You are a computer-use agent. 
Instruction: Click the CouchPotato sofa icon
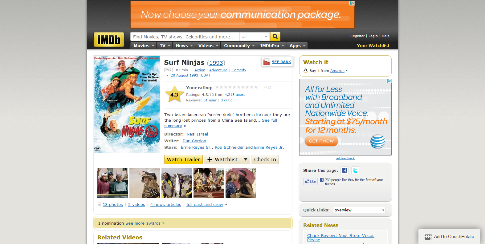429,237
